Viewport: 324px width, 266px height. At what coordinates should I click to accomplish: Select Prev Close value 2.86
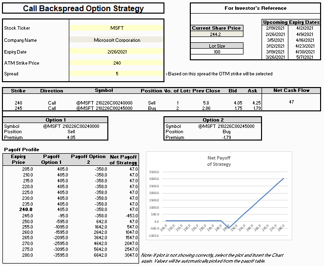click(x=206, y=108)
